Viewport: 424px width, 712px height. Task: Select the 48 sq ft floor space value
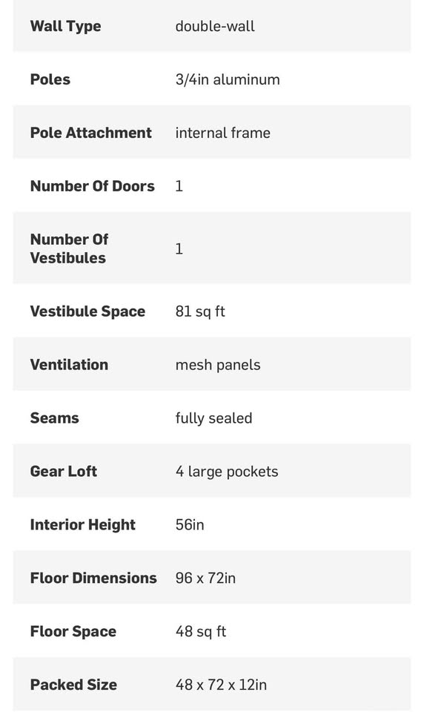[201, 631]
